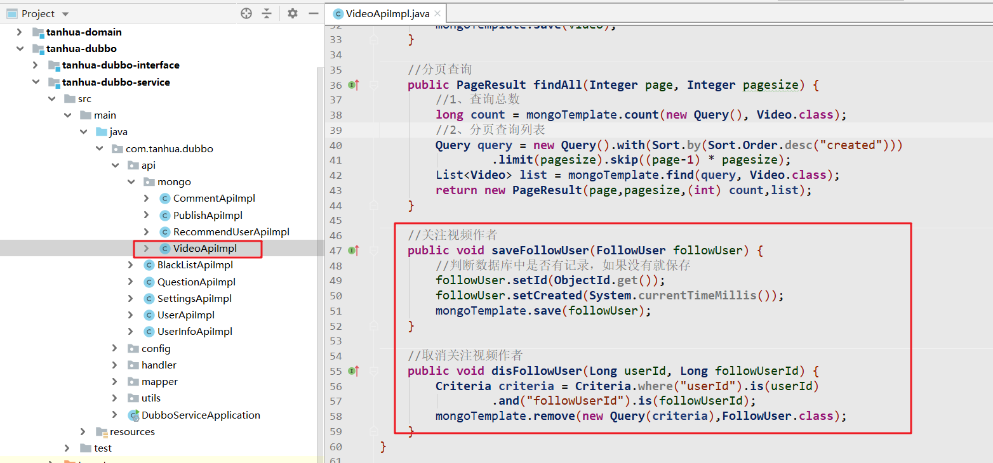The image size is (993, 463).
Task: Collapse the api package
Action: pyautogui.click(x=115, y=165)
